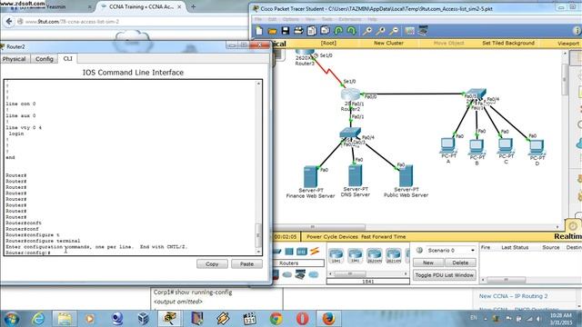
Task: Click PC-PT C in the topology
Action: point(506,145)
